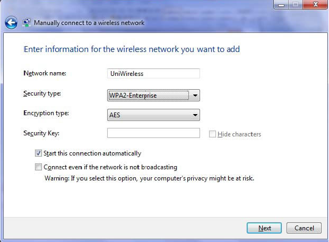Minimize the wireless network dialog
This screenshot has height=242, width=329.
coord(281,4)
